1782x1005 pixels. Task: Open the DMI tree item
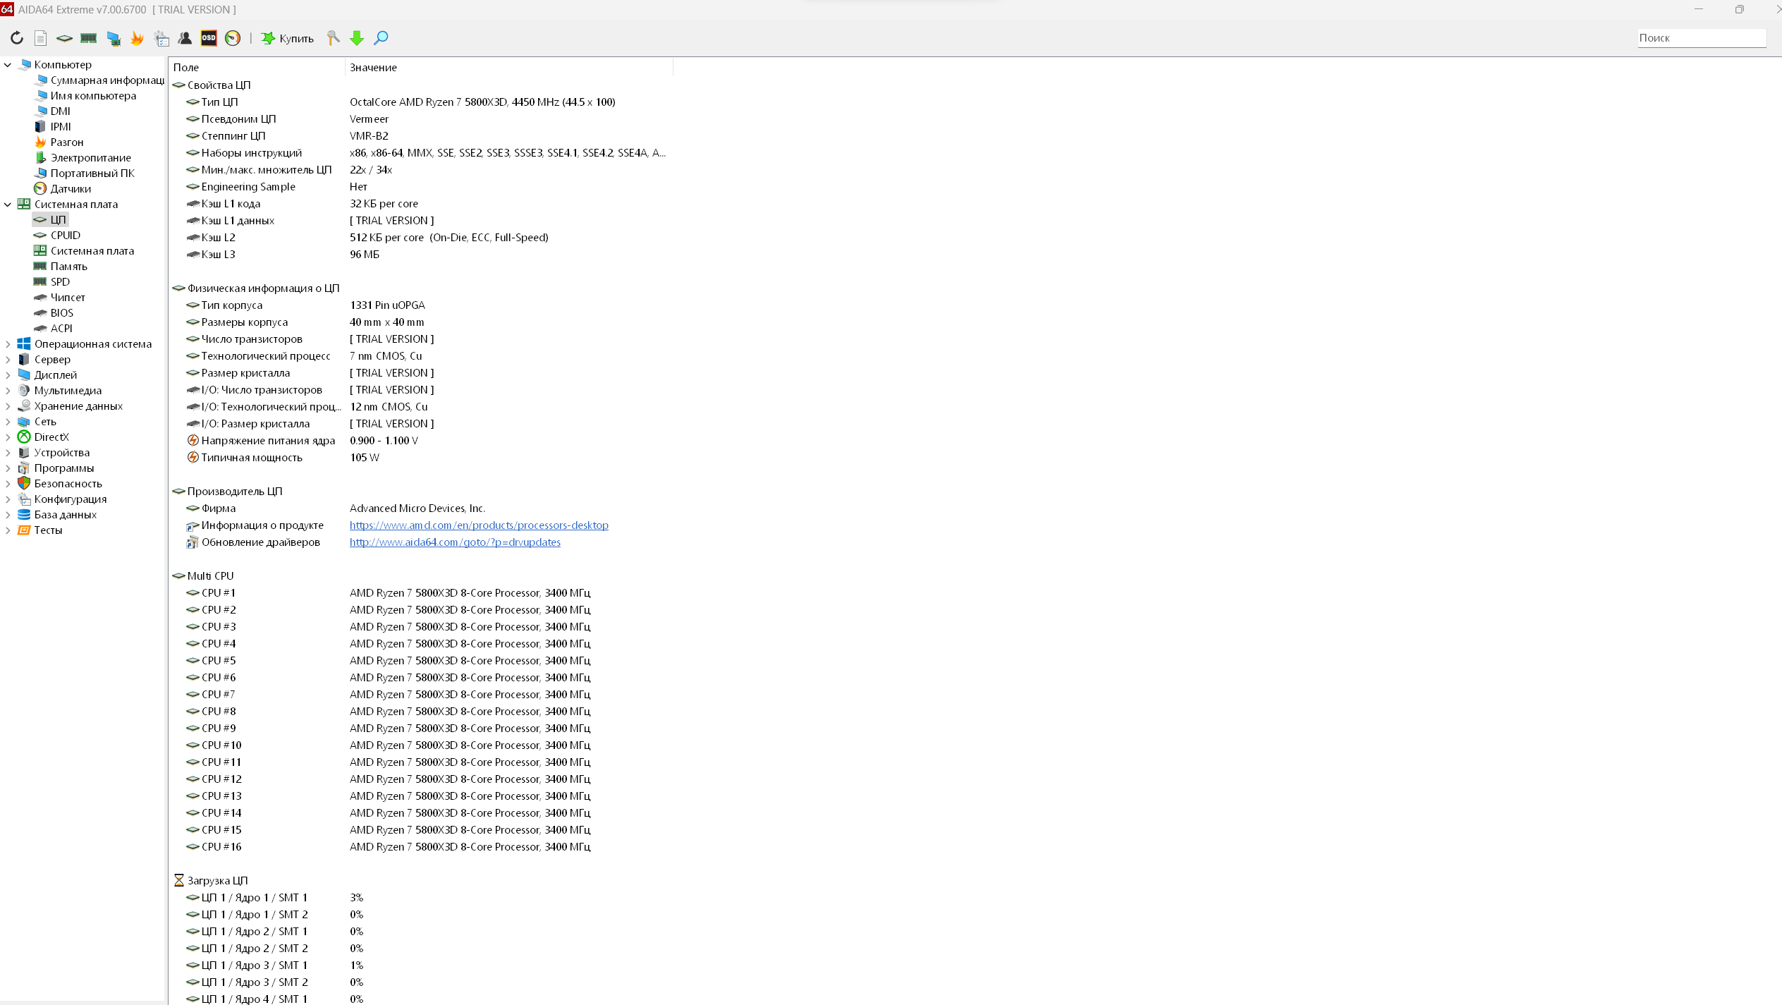coord(60,111)
